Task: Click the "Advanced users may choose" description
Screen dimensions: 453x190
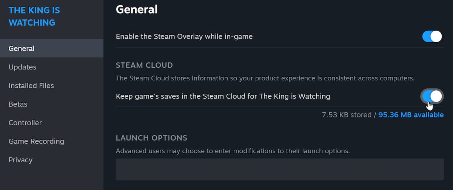Action: [x=233, y=151]
